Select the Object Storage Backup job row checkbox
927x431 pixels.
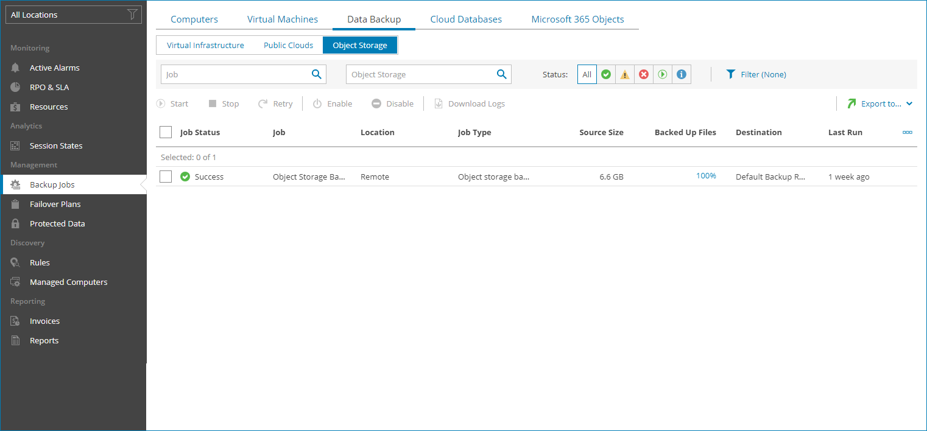165,177
